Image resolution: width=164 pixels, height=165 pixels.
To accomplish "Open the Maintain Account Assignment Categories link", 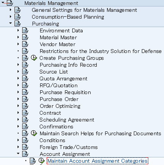I will (x=97, y=161).
